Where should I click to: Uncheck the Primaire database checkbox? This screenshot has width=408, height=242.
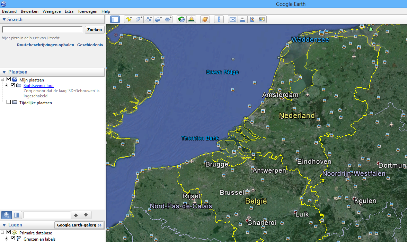[x=9, y=232]
